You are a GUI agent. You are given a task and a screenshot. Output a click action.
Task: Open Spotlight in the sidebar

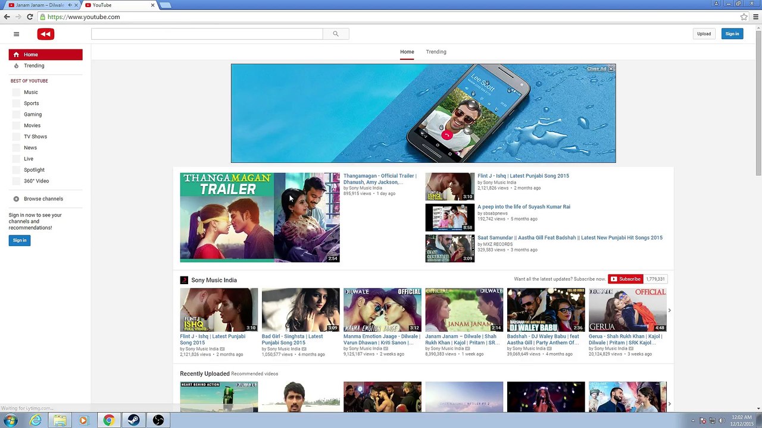coord(34,170)
